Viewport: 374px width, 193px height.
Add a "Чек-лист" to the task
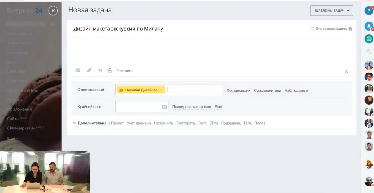click(125, 71)
